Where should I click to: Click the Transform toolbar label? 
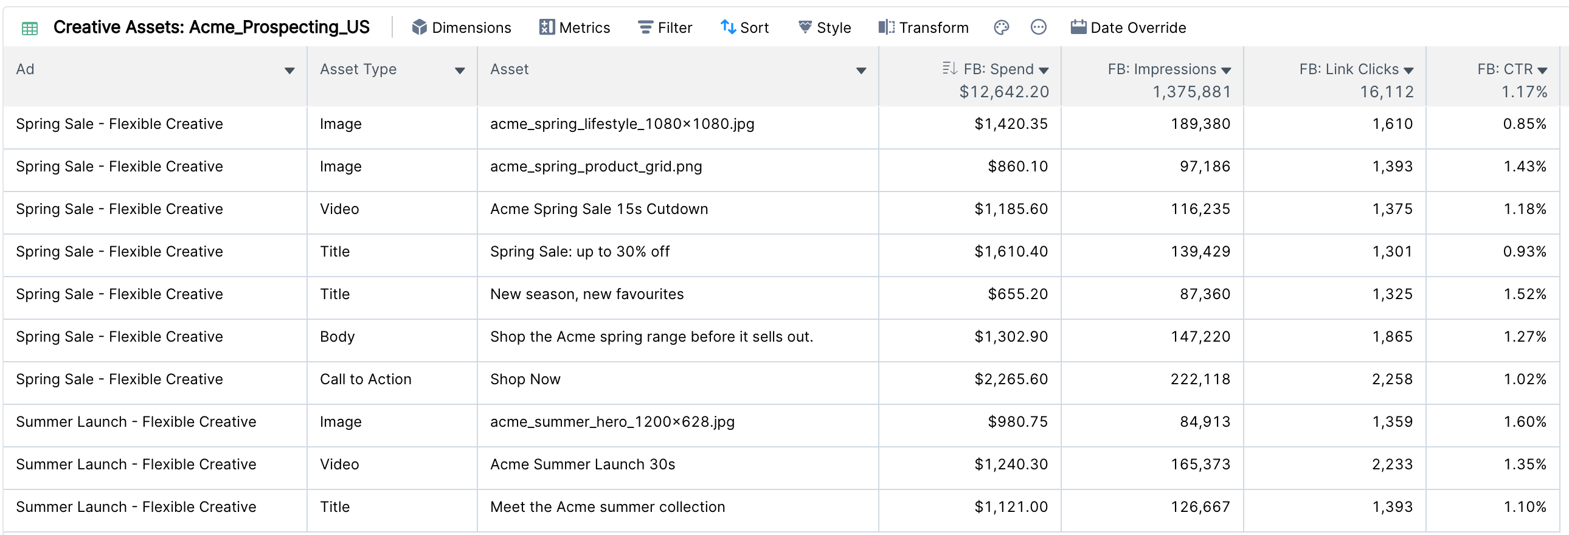pyautogui.click(x=933, y=28)
